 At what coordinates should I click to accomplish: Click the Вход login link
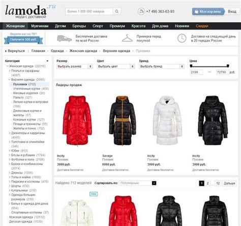pyautogui.click(x=232, y=12)
